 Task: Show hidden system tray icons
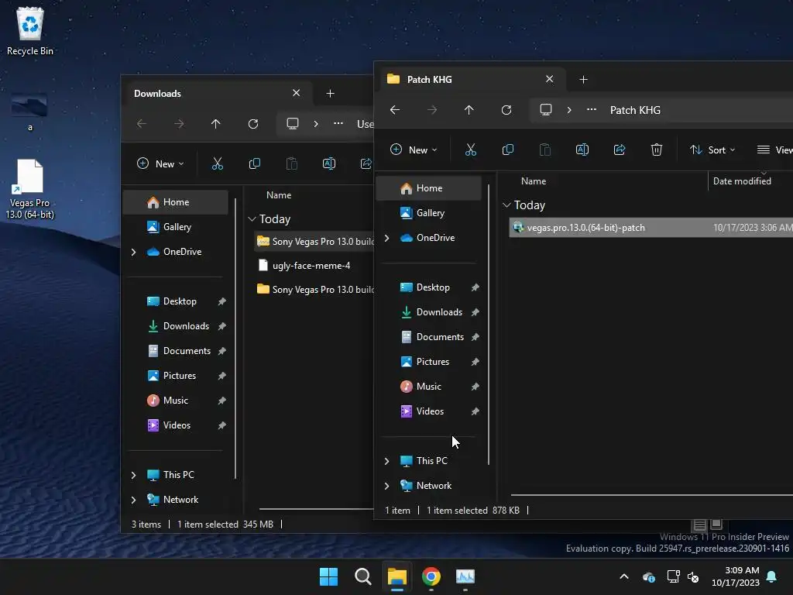[x=624, y=576]
